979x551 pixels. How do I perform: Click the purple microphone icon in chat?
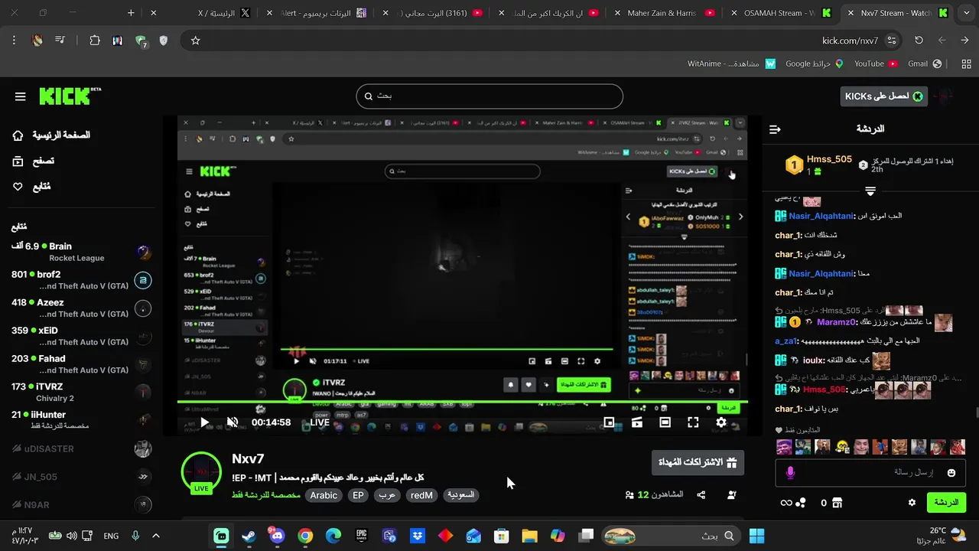pyautogui.click(x=790, y=473)
